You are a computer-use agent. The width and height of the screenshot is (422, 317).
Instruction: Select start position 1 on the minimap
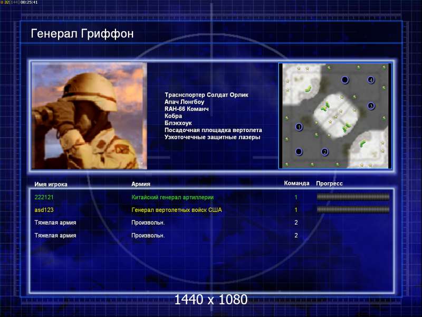299,127
